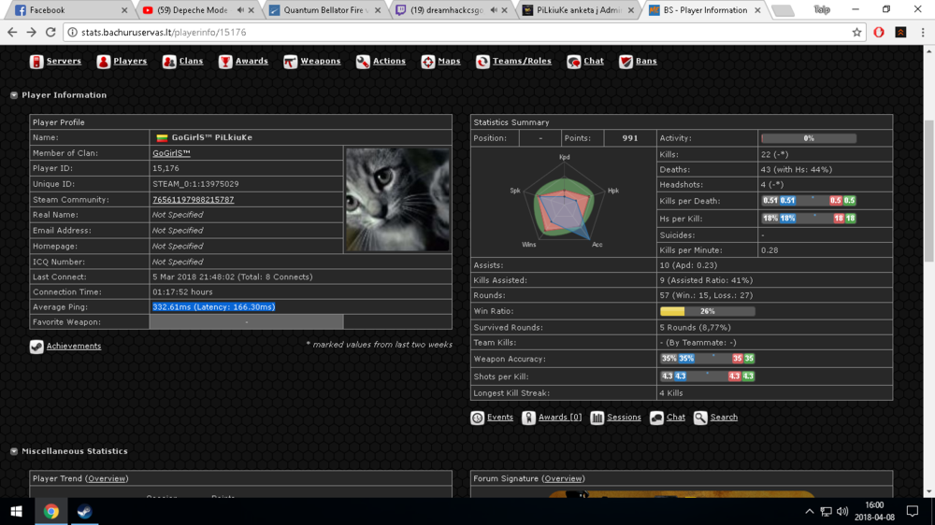Click the Win Ratio progress bar
The height and width of the screenshot is (525, 935).
point(707,311)
